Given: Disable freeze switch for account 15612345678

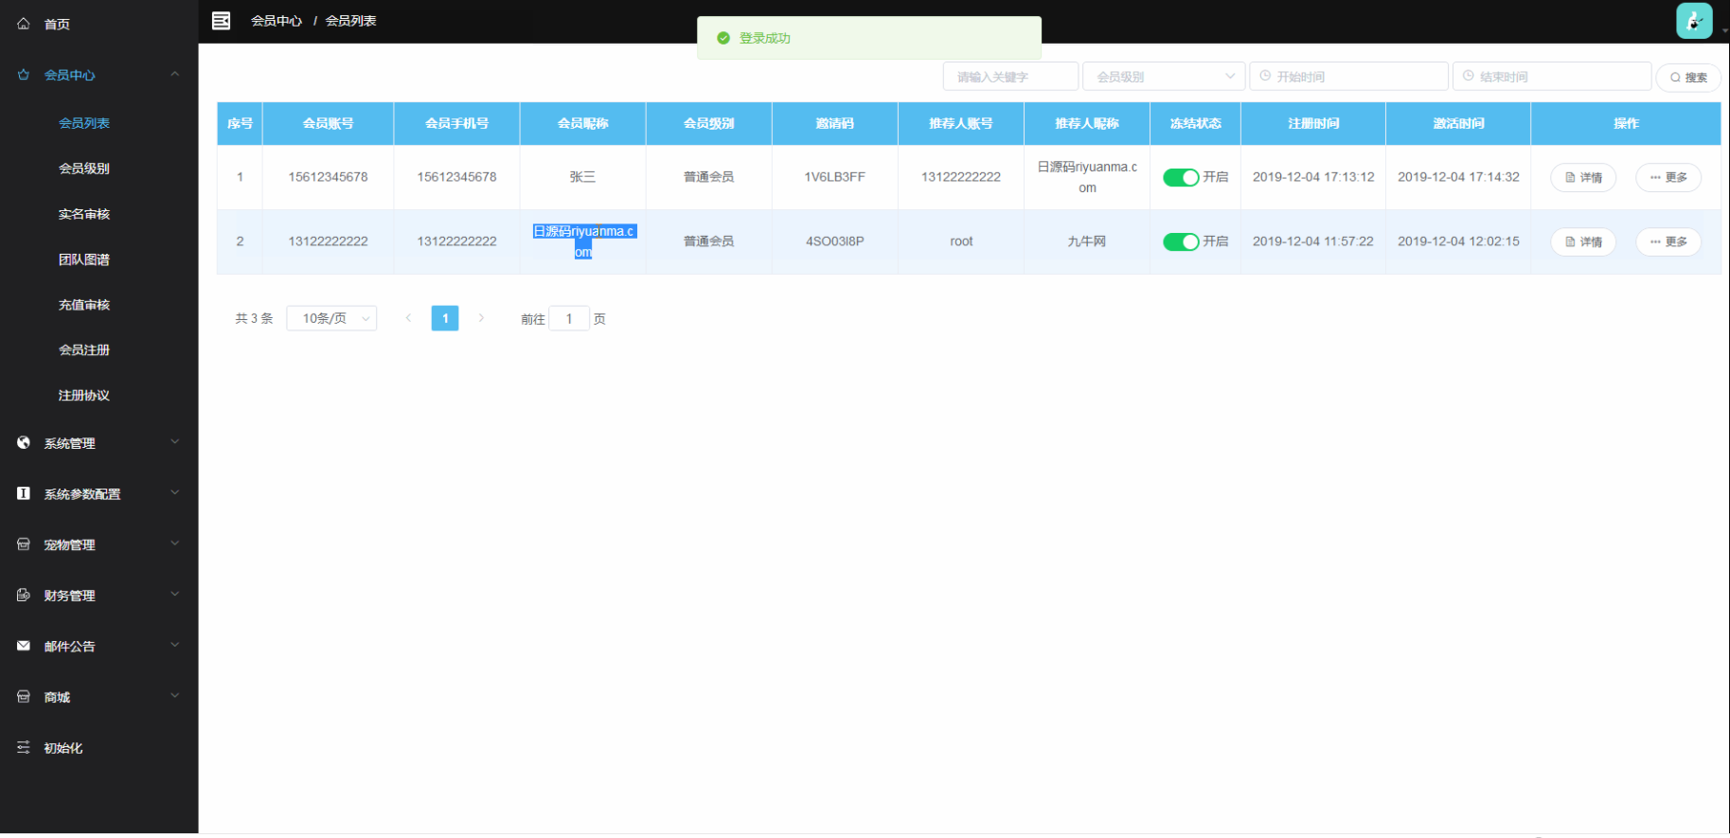Looking at the screenshot, I should 1181,177.
